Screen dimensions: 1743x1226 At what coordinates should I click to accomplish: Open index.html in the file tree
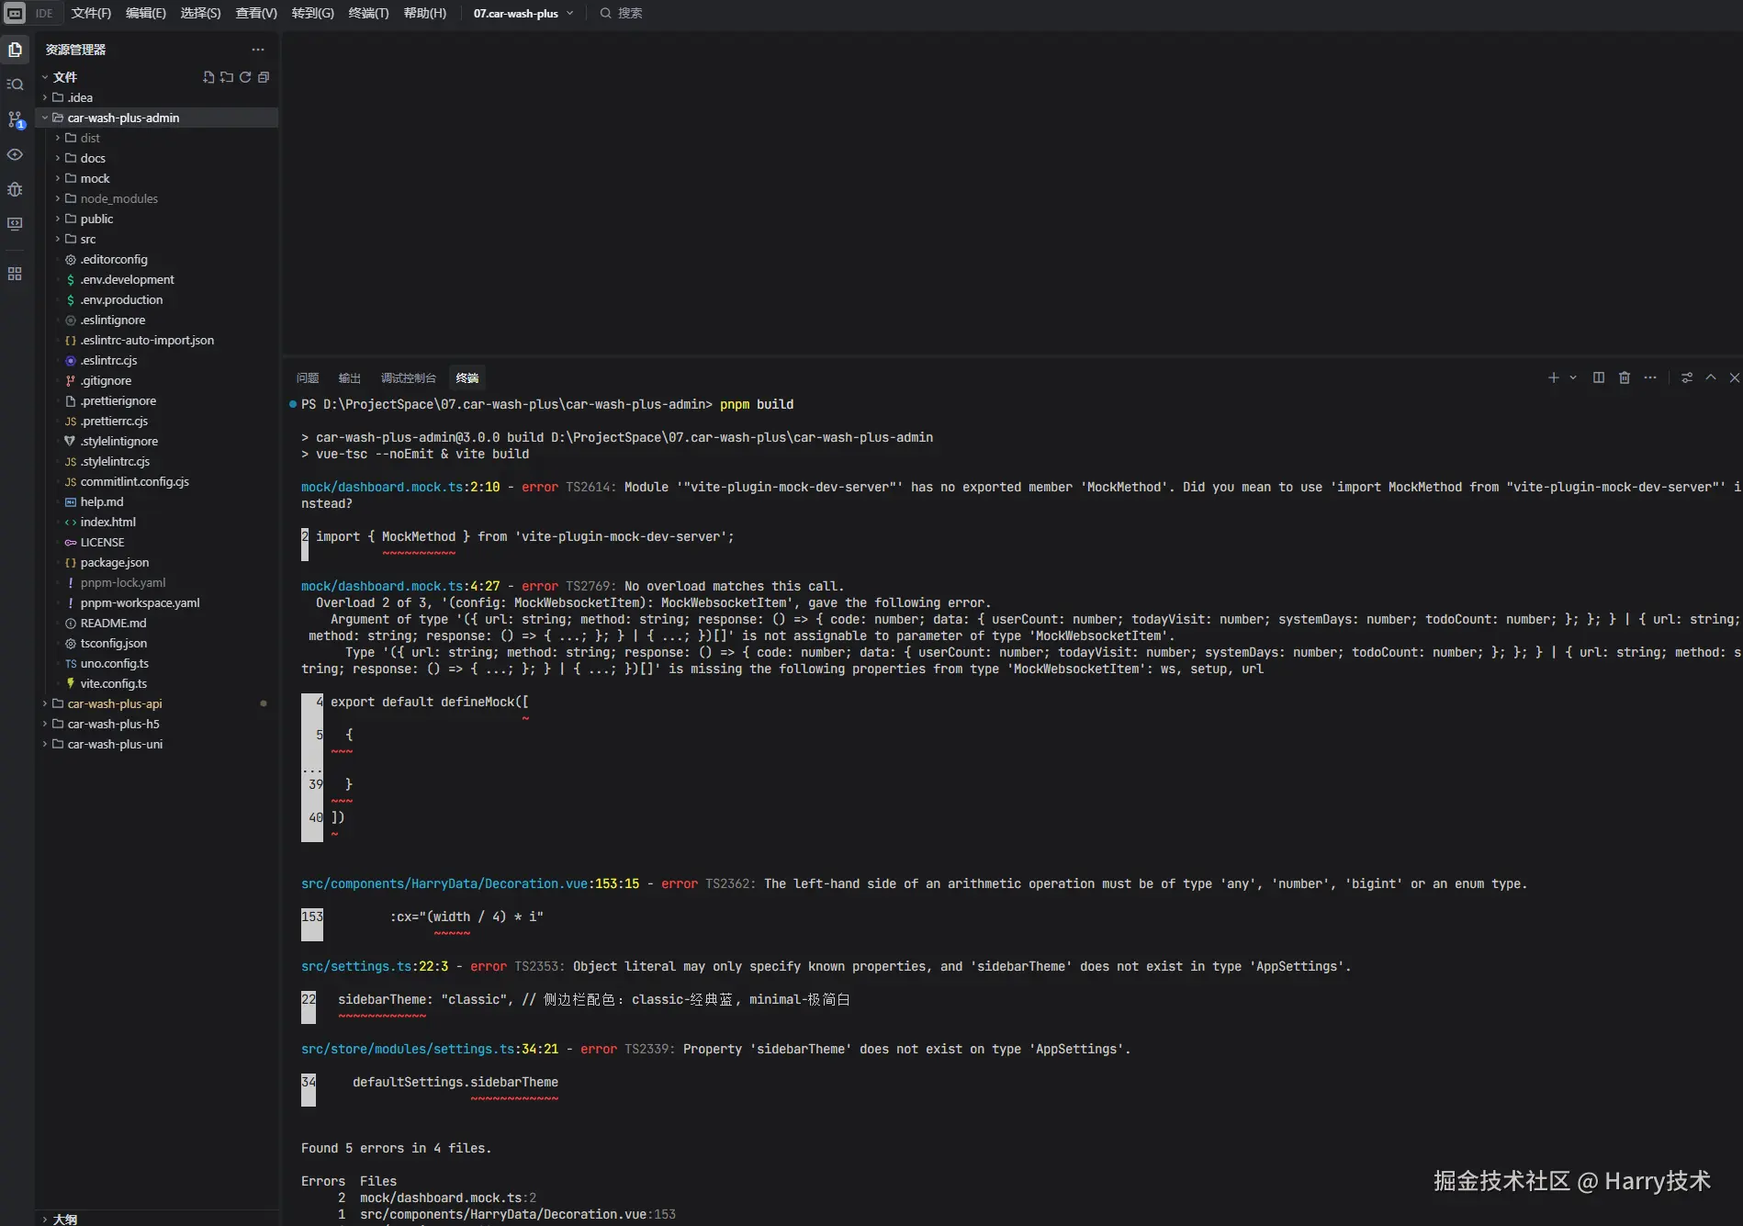[108, 522]
